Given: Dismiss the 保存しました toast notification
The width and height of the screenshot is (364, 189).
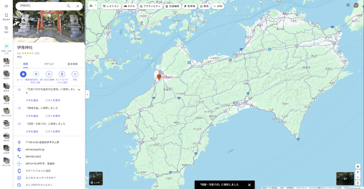Looking at the screenshot, I should click(x=249, y=184).
